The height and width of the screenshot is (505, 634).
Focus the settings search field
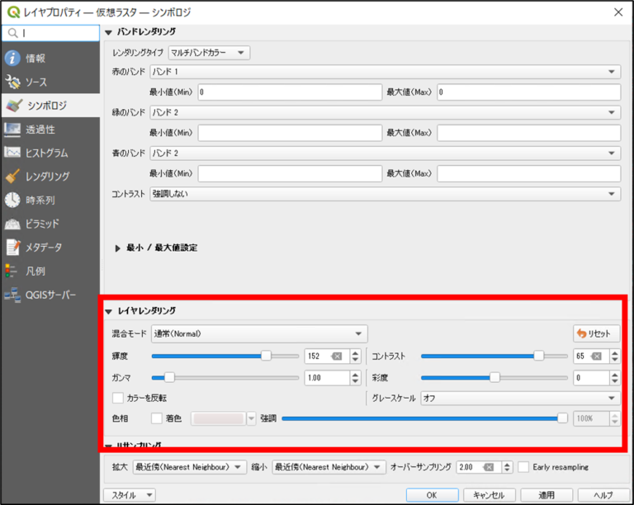tap(50, 33)
